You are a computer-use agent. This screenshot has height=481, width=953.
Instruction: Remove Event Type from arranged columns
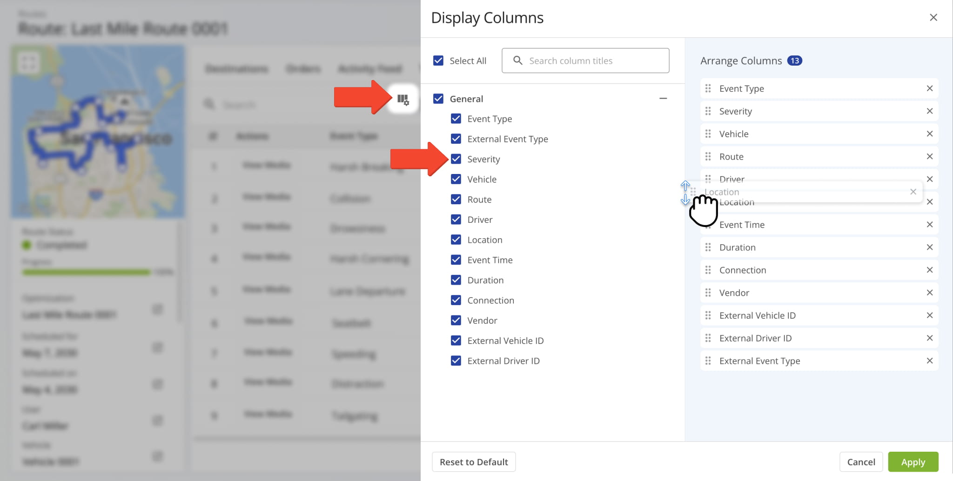point(930,88)
